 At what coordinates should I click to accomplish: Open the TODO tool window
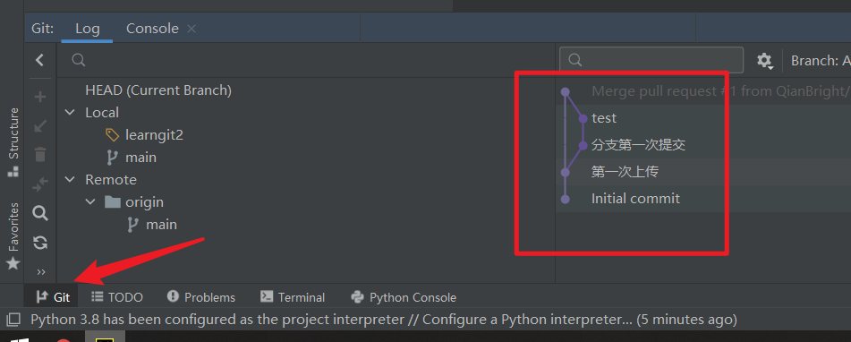pyautogui.click(x=116, y=297)
